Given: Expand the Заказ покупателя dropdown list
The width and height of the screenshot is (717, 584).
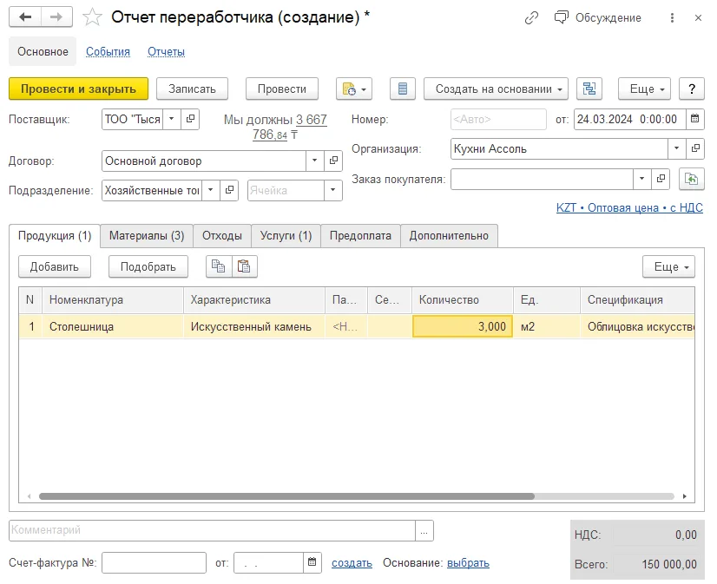Looking at the screenshot, I should pyautogui.click(x=642, y=179).
